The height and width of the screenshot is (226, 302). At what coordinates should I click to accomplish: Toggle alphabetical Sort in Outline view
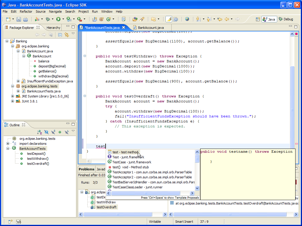click(40, 132)
